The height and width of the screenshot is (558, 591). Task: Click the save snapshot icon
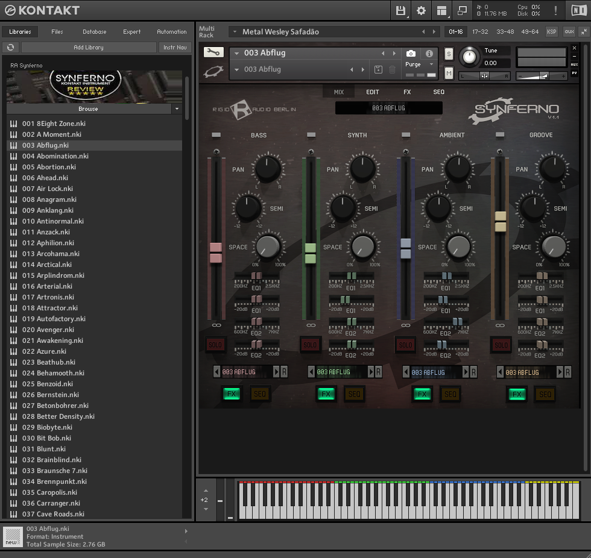coord(379,69)
